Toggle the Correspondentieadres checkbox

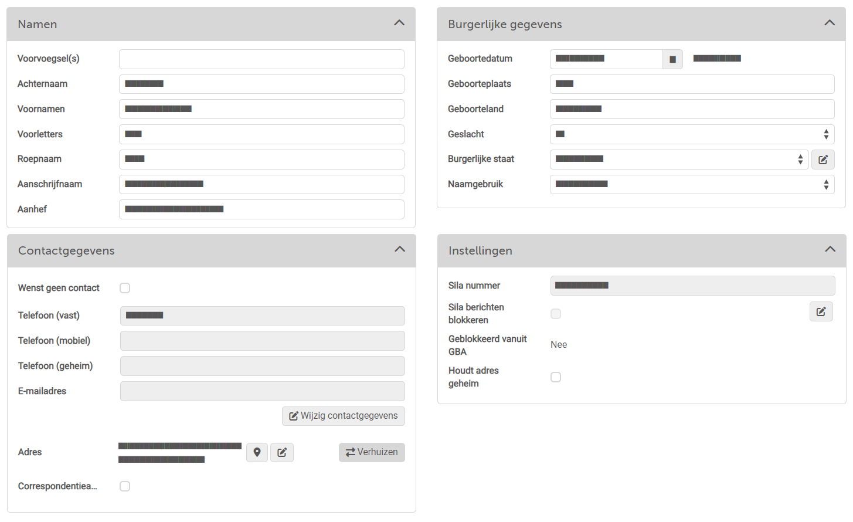(x=125, y=486)
